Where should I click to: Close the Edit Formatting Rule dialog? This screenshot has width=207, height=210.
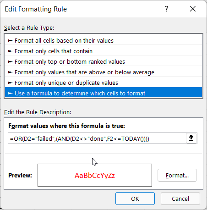(x=193, y=9)
